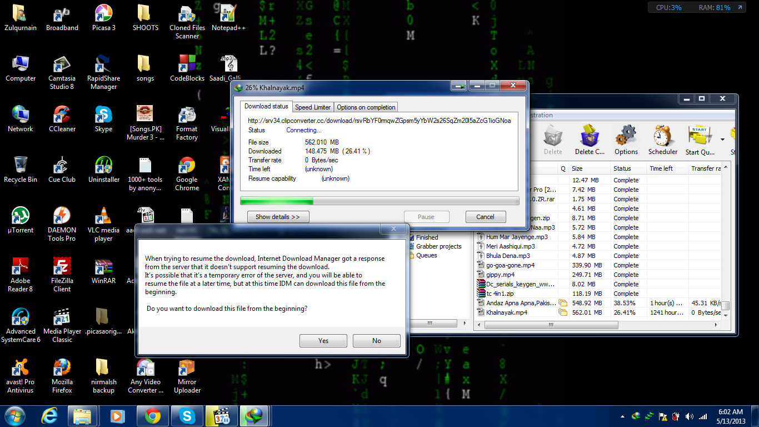
Task: Sort by Time left column header
Action: 667,168
